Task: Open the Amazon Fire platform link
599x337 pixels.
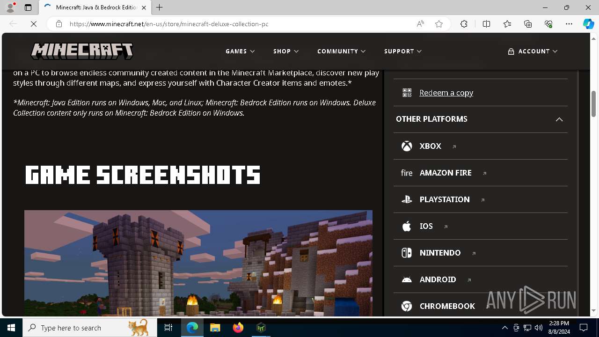Action: pos(446,173)
